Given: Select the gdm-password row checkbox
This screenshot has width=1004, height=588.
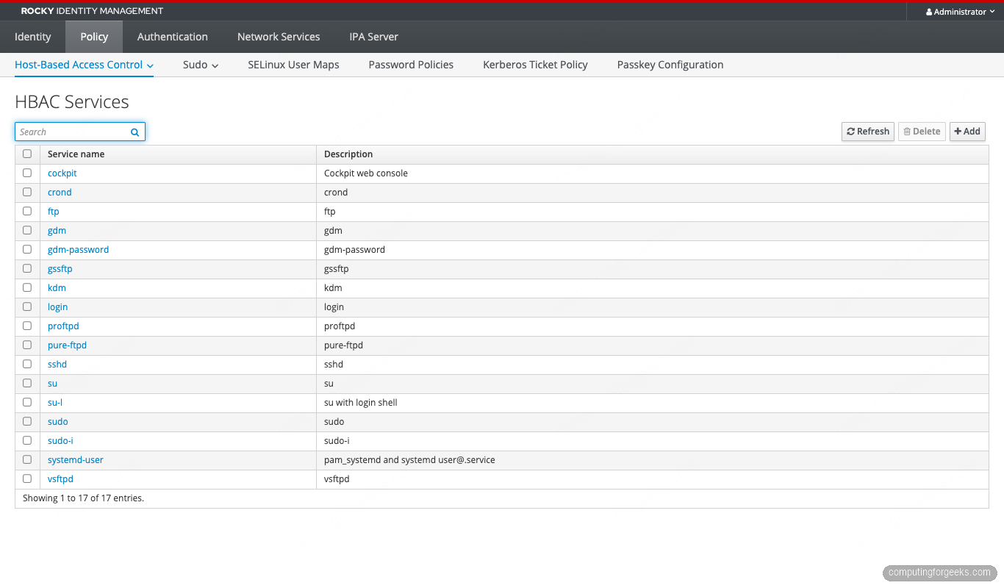Looking at the screenshot, I should 27,249.
